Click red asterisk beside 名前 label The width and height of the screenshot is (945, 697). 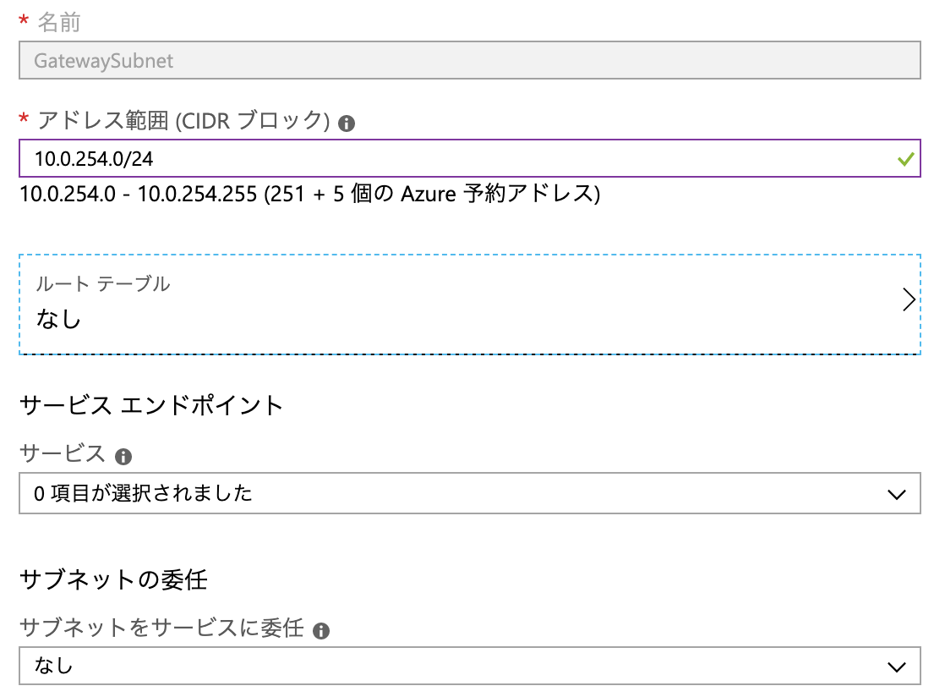coord(25,23)
